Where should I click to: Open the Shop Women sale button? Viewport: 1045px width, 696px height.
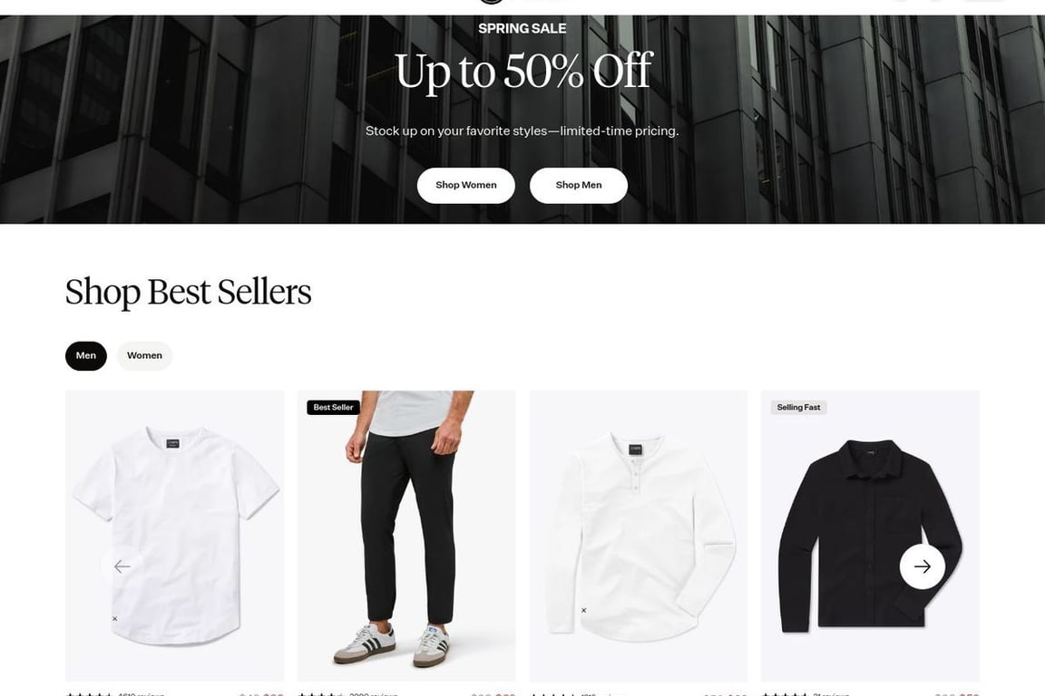(466, 185)
